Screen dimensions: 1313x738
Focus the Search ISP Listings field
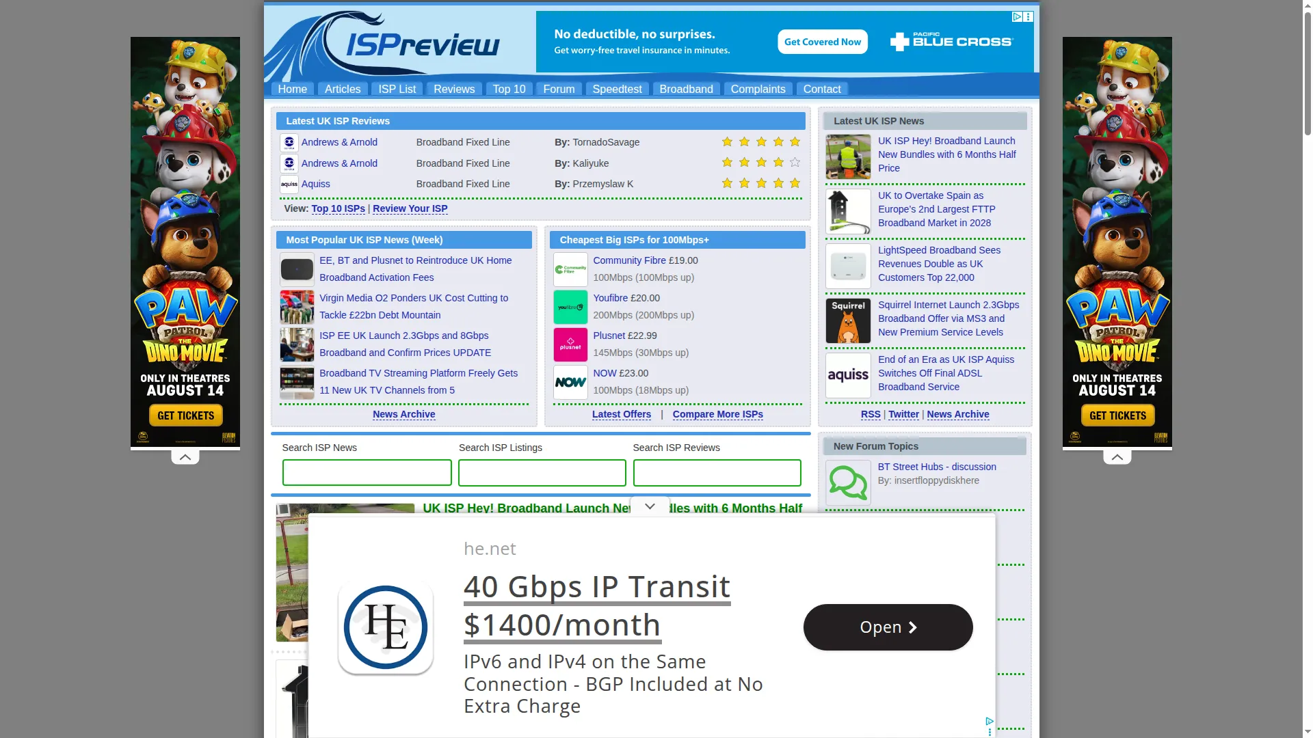(x=542, y=473)
